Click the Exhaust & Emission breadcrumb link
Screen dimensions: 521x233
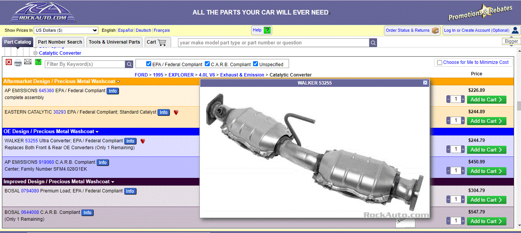[242, 75]
